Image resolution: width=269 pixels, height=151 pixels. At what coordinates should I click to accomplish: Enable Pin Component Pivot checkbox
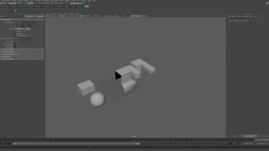tap(15, 35)
